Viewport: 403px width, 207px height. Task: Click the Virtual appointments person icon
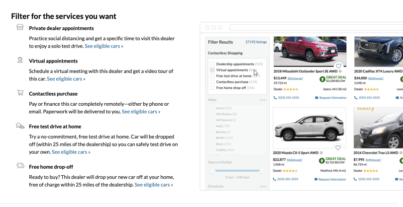coord(20,60)
